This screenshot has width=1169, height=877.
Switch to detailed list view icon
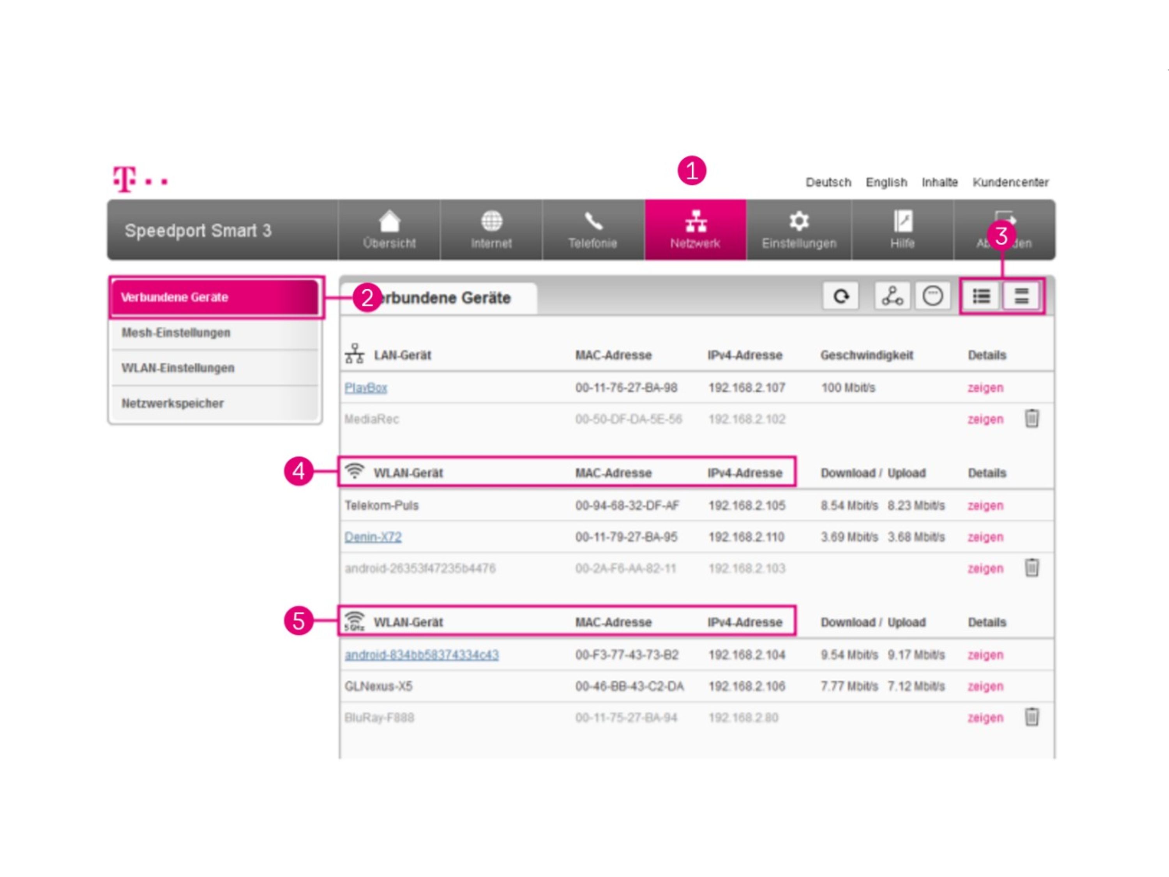coord(982,296)
